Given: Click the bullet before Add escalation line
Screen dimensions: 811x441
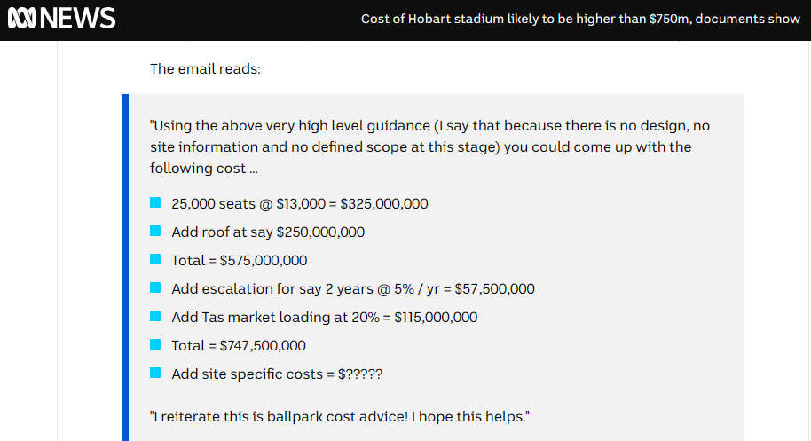Looking at the screenshot, I should (155, 288).
